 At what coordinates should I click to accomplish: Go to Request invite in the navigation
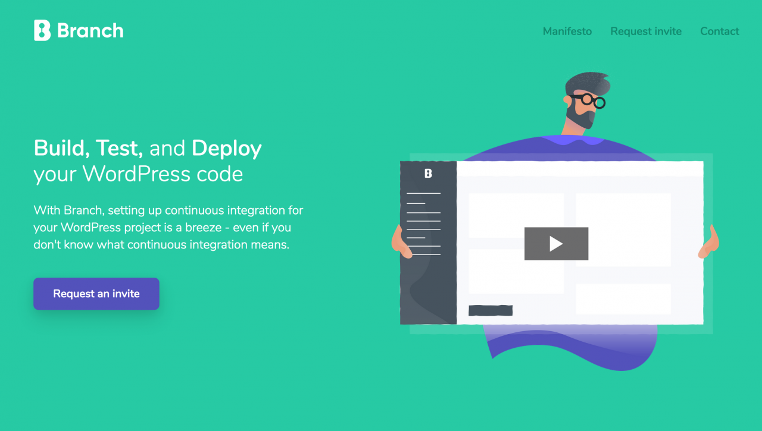(646, 32)
